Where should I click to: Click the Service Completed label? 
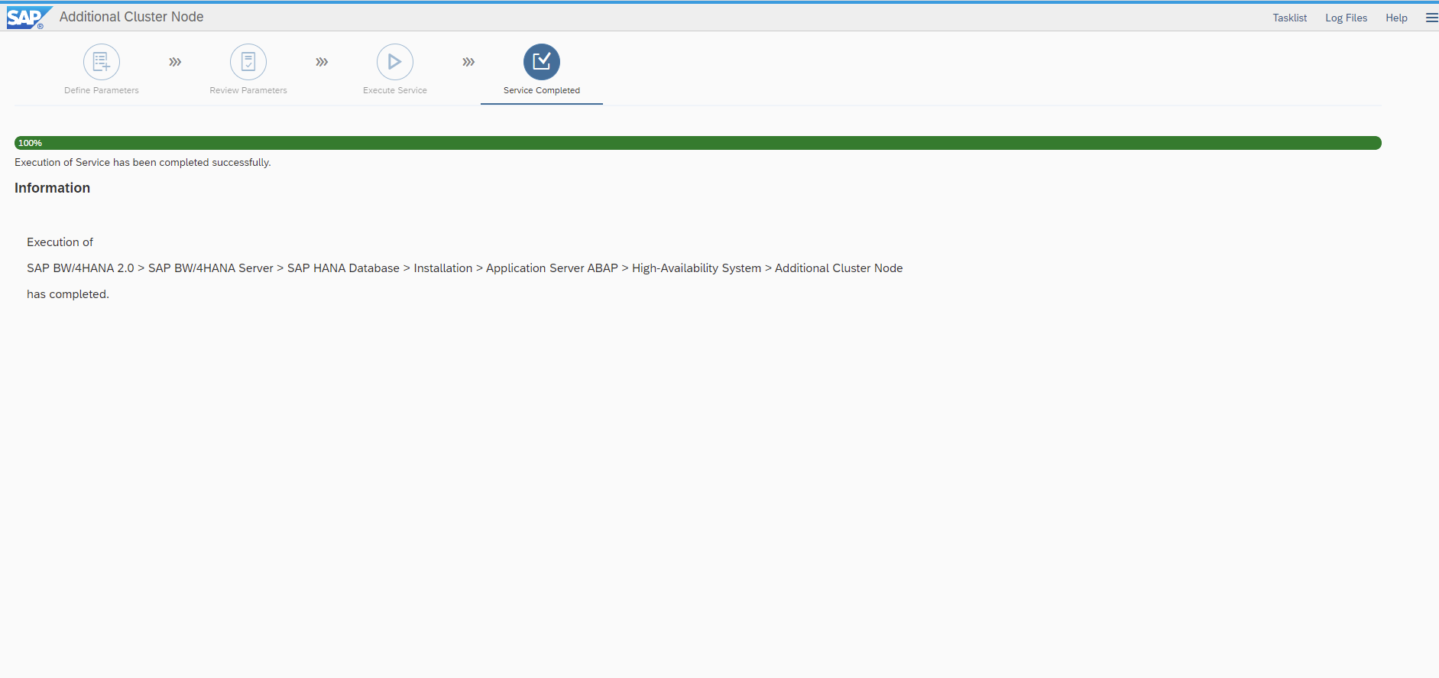(542, 90)
